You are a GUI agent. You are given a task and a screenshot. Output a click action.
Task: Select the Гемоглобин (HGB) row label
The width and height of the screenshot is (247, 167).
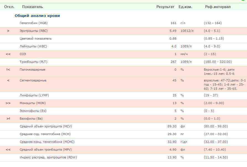(34, 23)
